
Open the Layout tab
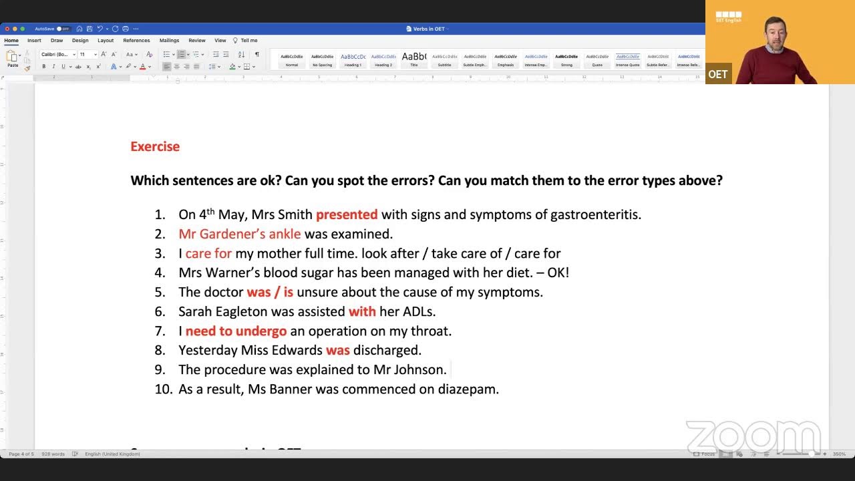(106, 40)
